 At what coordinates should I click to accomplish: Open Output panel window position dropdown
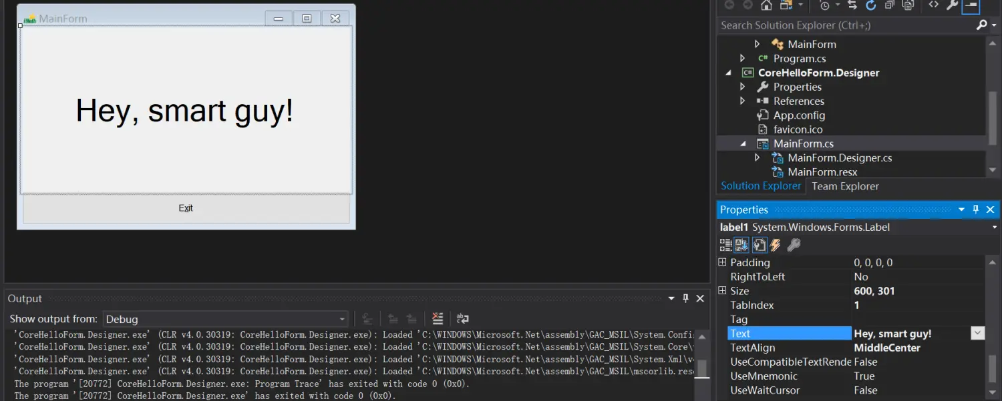tap(671, 298)
